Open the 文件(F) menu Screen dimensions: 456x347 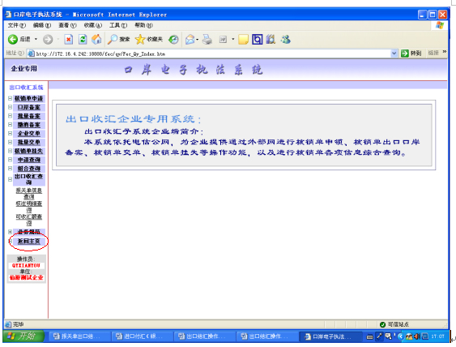(16, 25)
